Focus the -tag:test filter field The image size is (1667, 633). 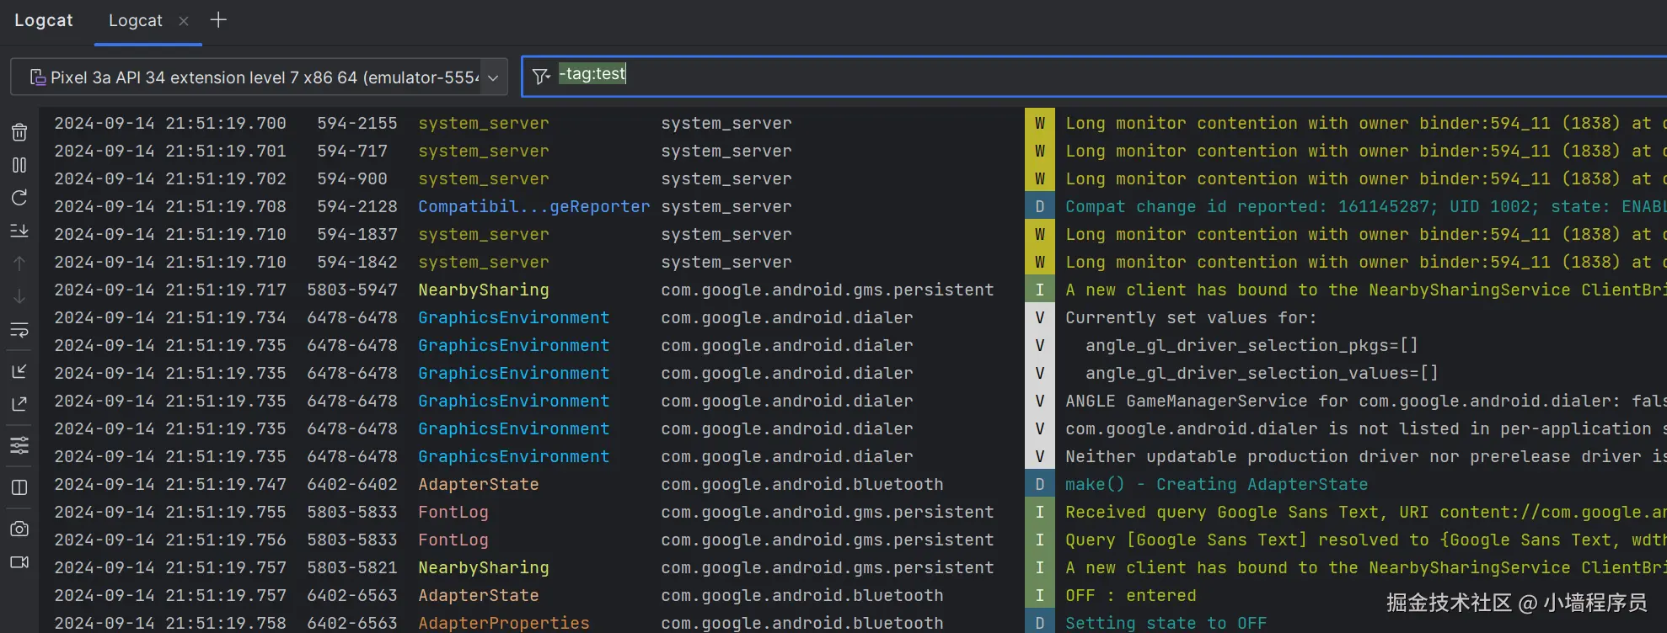point(1094,76)
